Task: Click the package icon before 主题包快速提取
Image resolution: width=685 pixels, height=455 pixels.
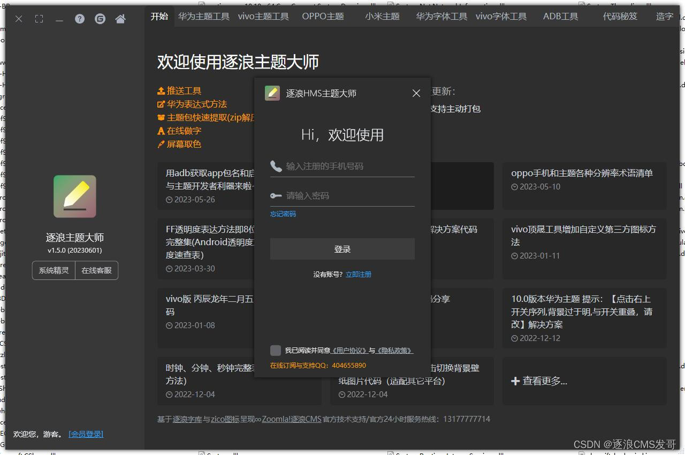Action: 161,118
